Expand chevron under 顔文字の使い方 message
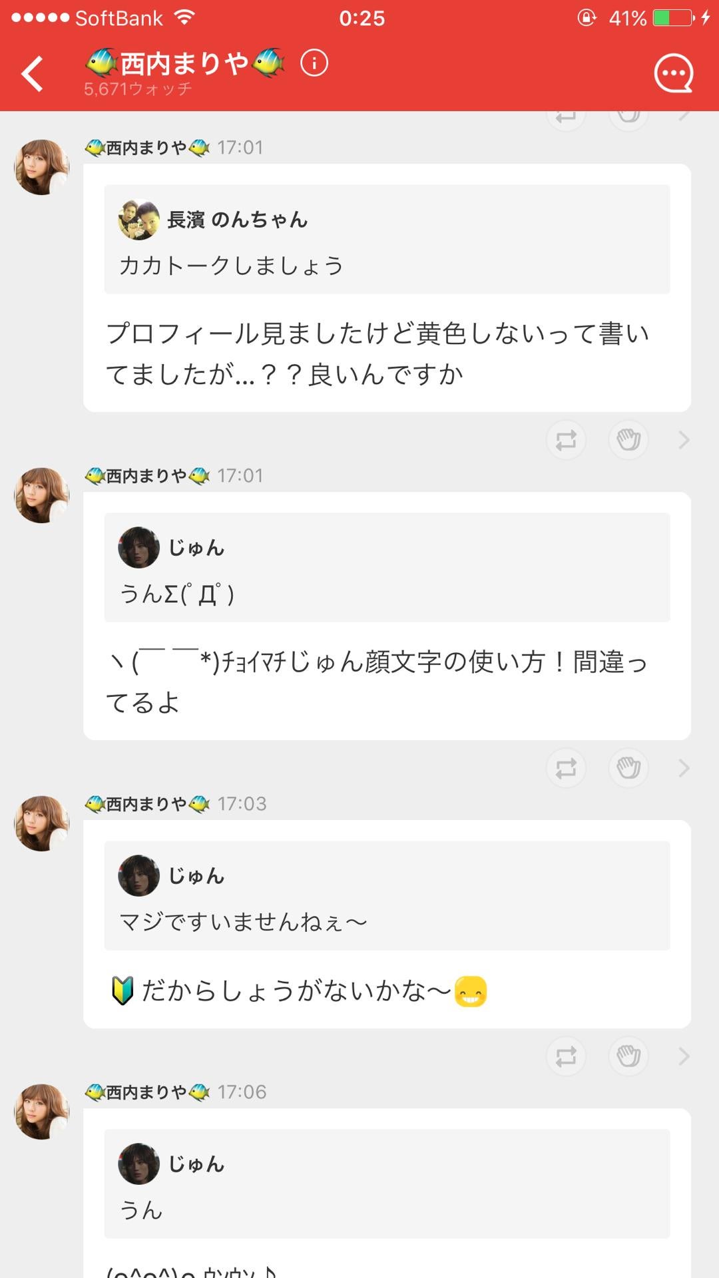Screen dimensions: 719x1278 (684, 768)
